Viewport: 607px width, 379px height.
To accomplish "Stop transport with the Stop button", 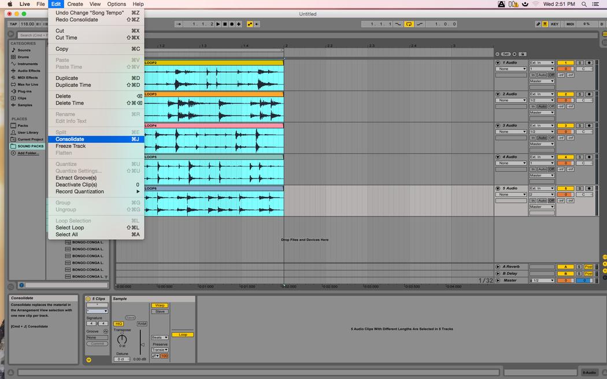I will tap(225, 24).
